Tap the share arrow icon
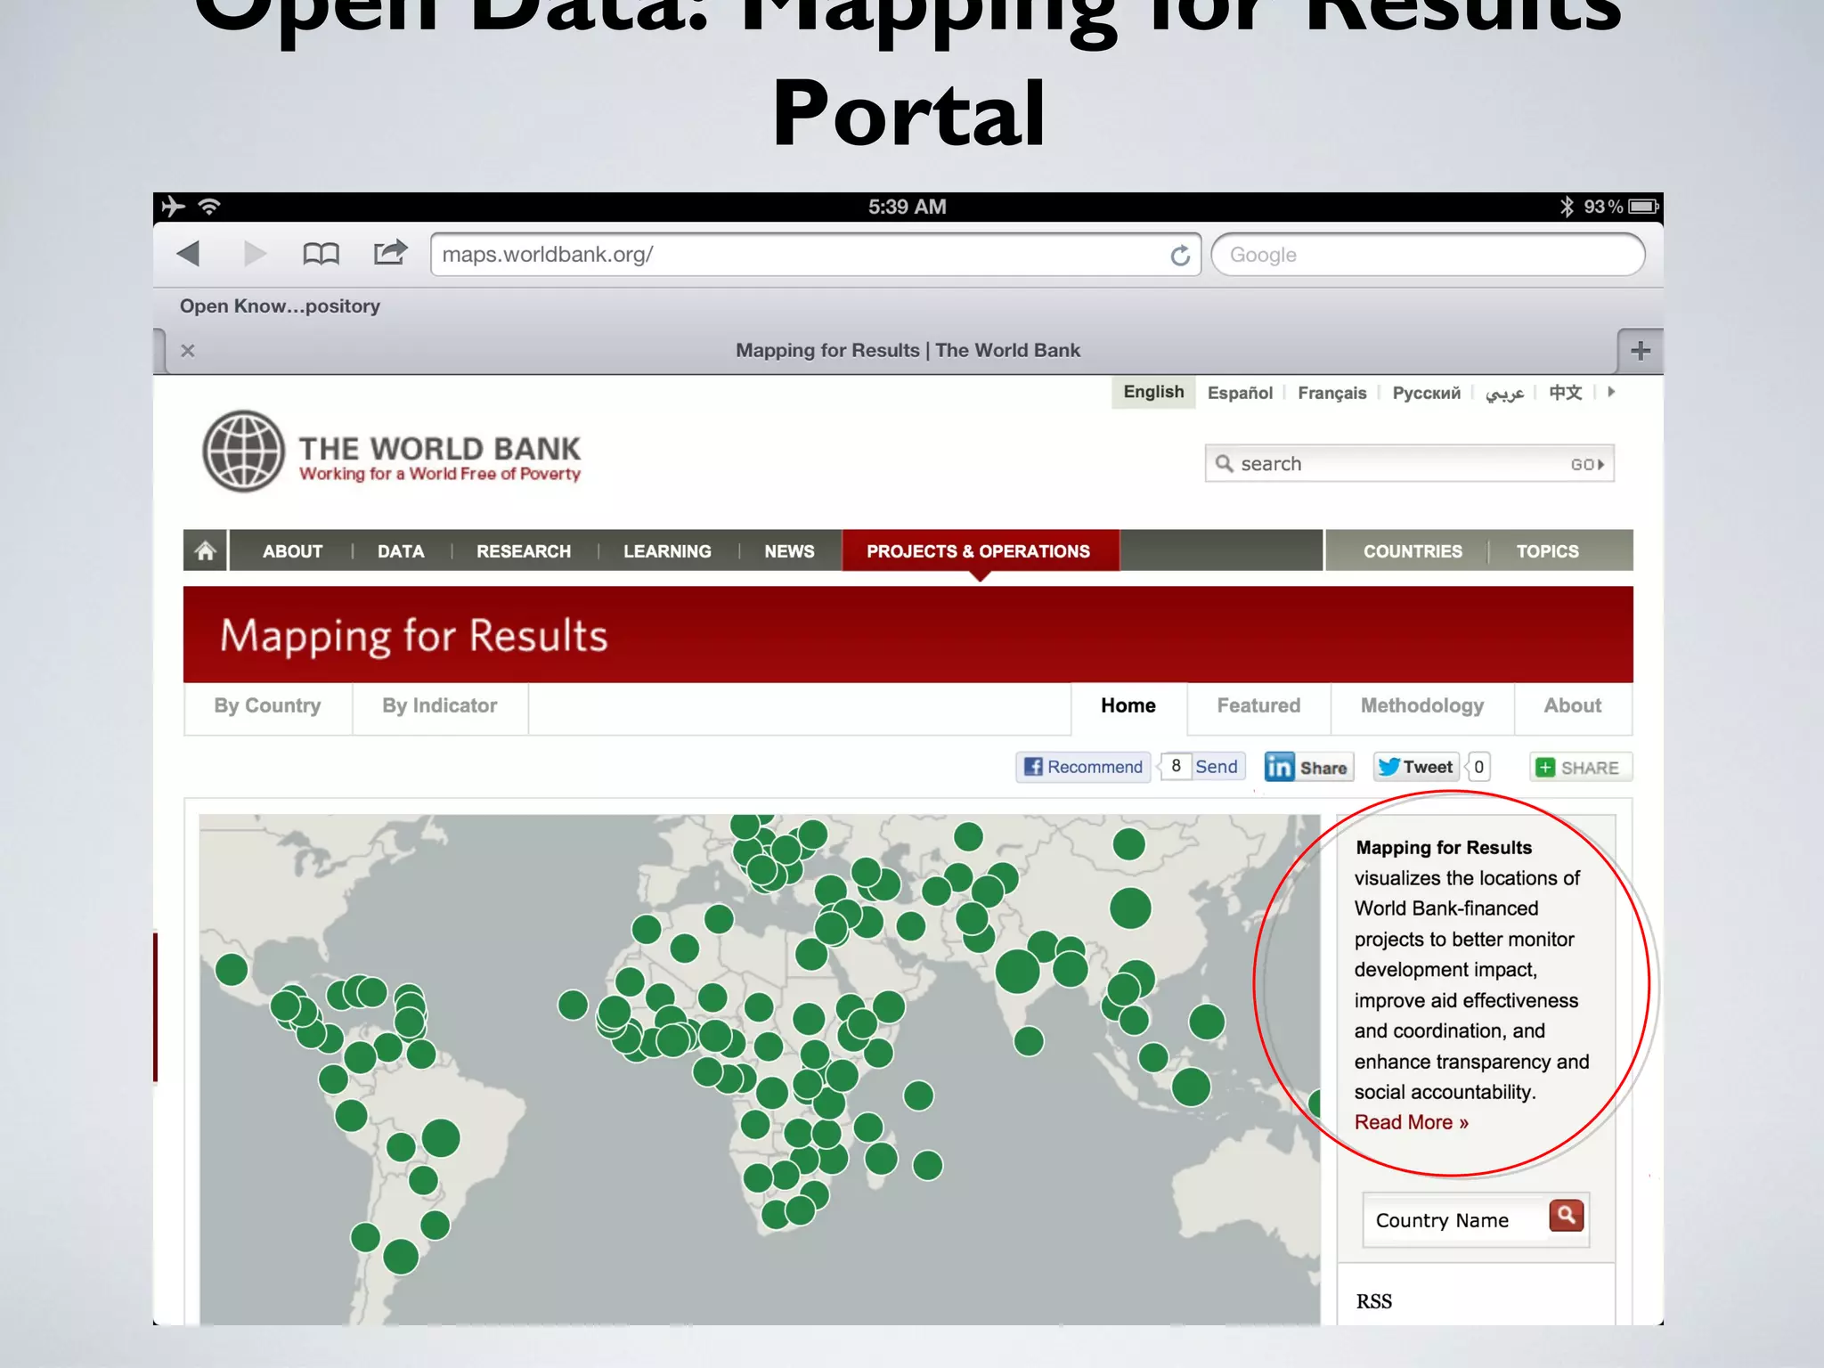This screenshot has height=1368, width=1824. (x=390, y=253)
